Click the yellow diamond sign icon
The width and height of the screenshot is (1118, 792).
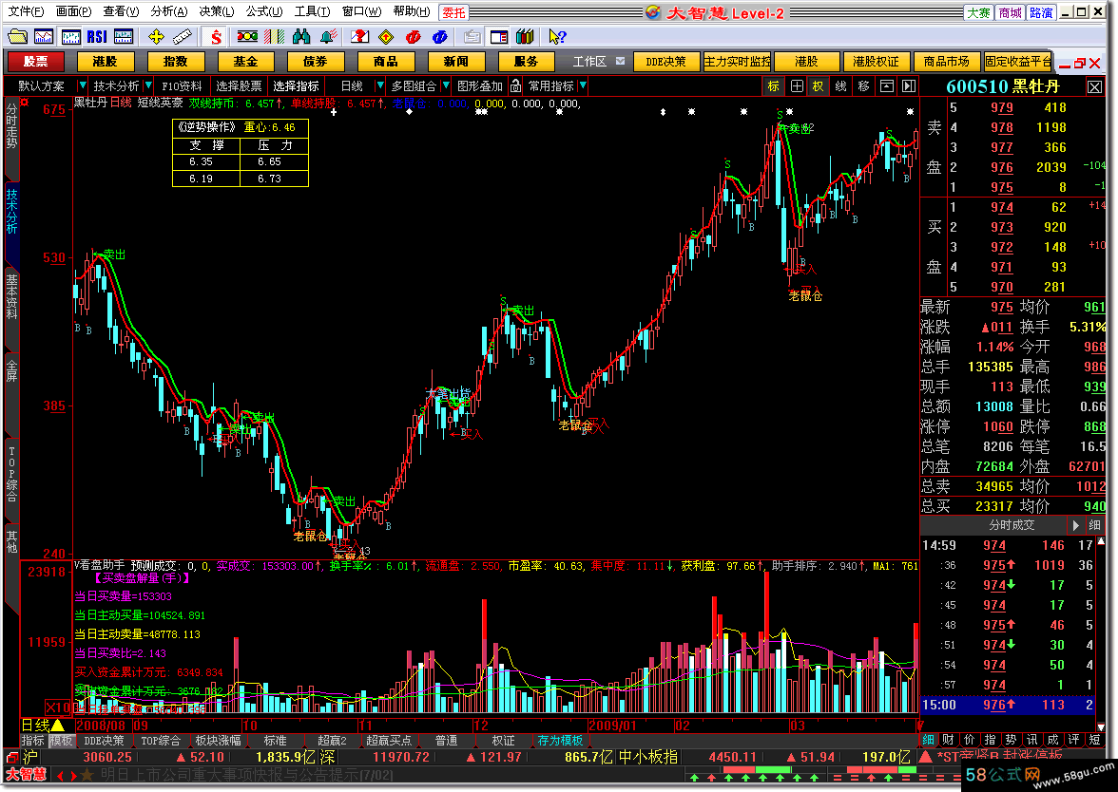(x=386, y=36)
